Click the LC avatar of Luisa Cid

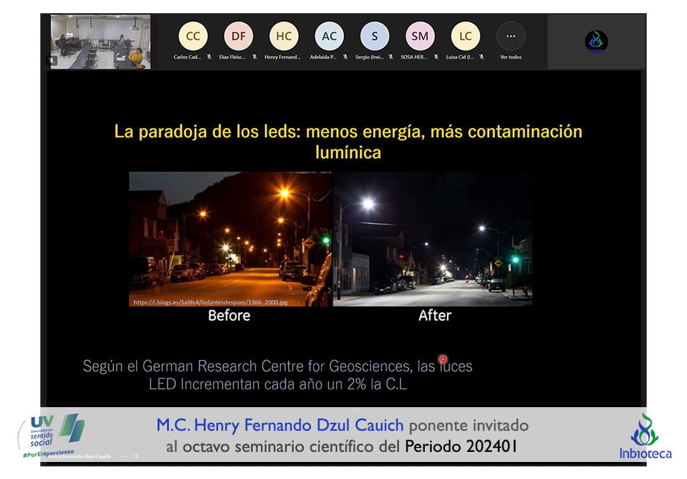465,36
